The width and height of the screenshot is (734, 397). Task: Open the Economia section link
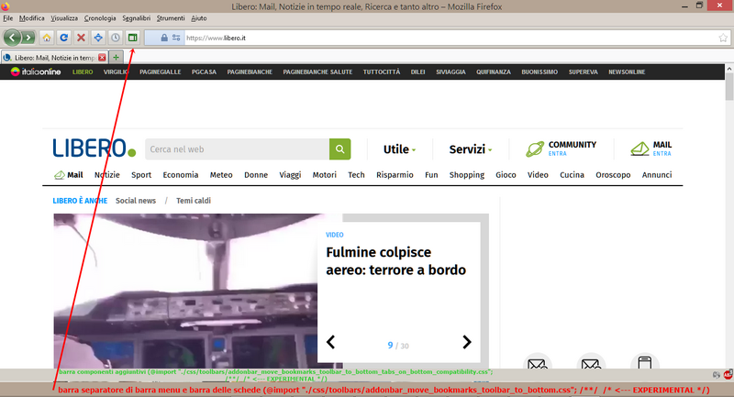[x=181, y=175]
